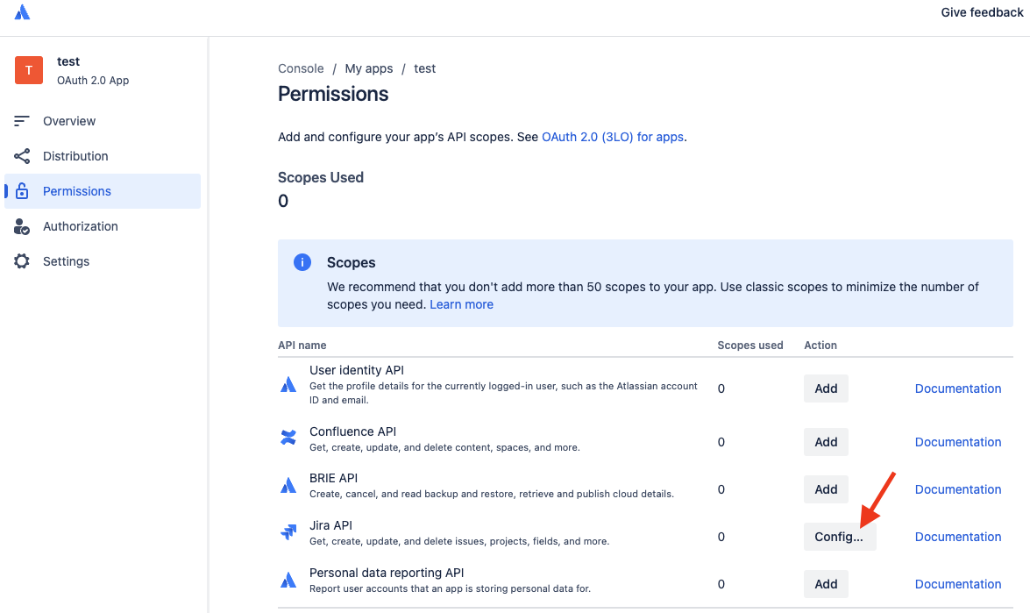Click the Confluence API logo icon

288,438
